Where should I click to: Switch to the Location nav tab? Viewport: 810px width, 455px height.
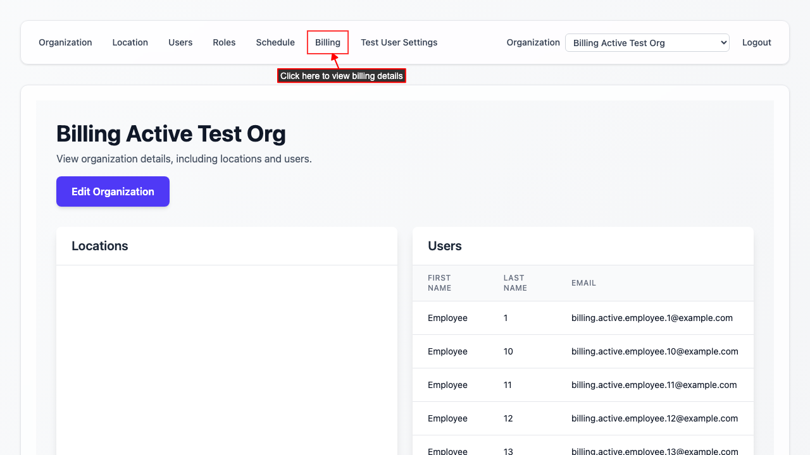[x=130, y=42]
